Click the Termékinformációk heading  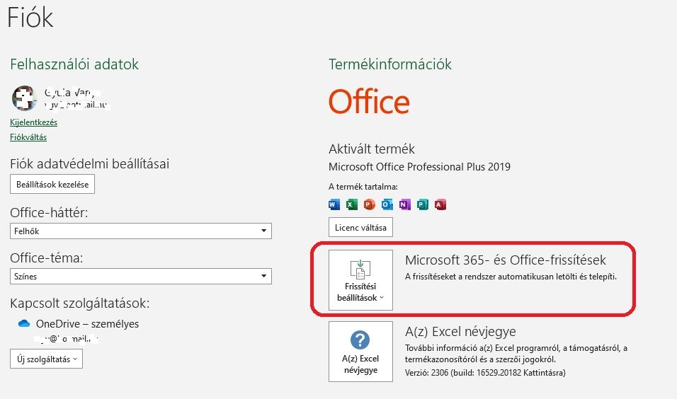pos(390,64)
